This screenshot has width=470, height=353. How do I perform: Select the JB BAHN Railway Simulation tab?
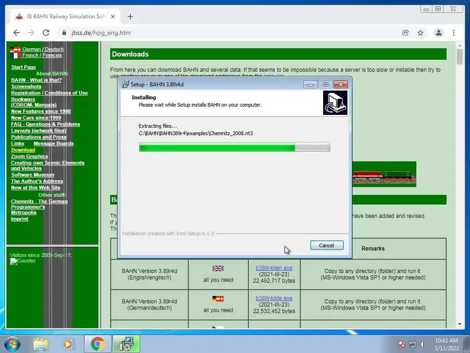(x=65, y=17)
